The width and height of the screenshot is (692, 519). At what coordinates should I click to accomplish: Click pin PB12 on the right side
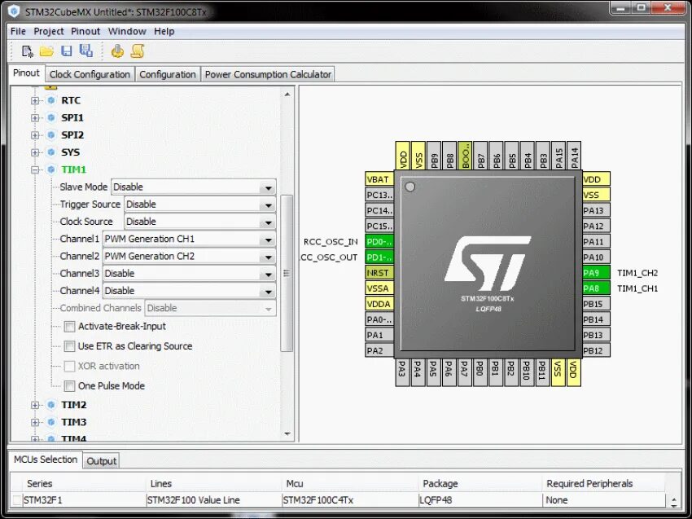coord(596,350)
